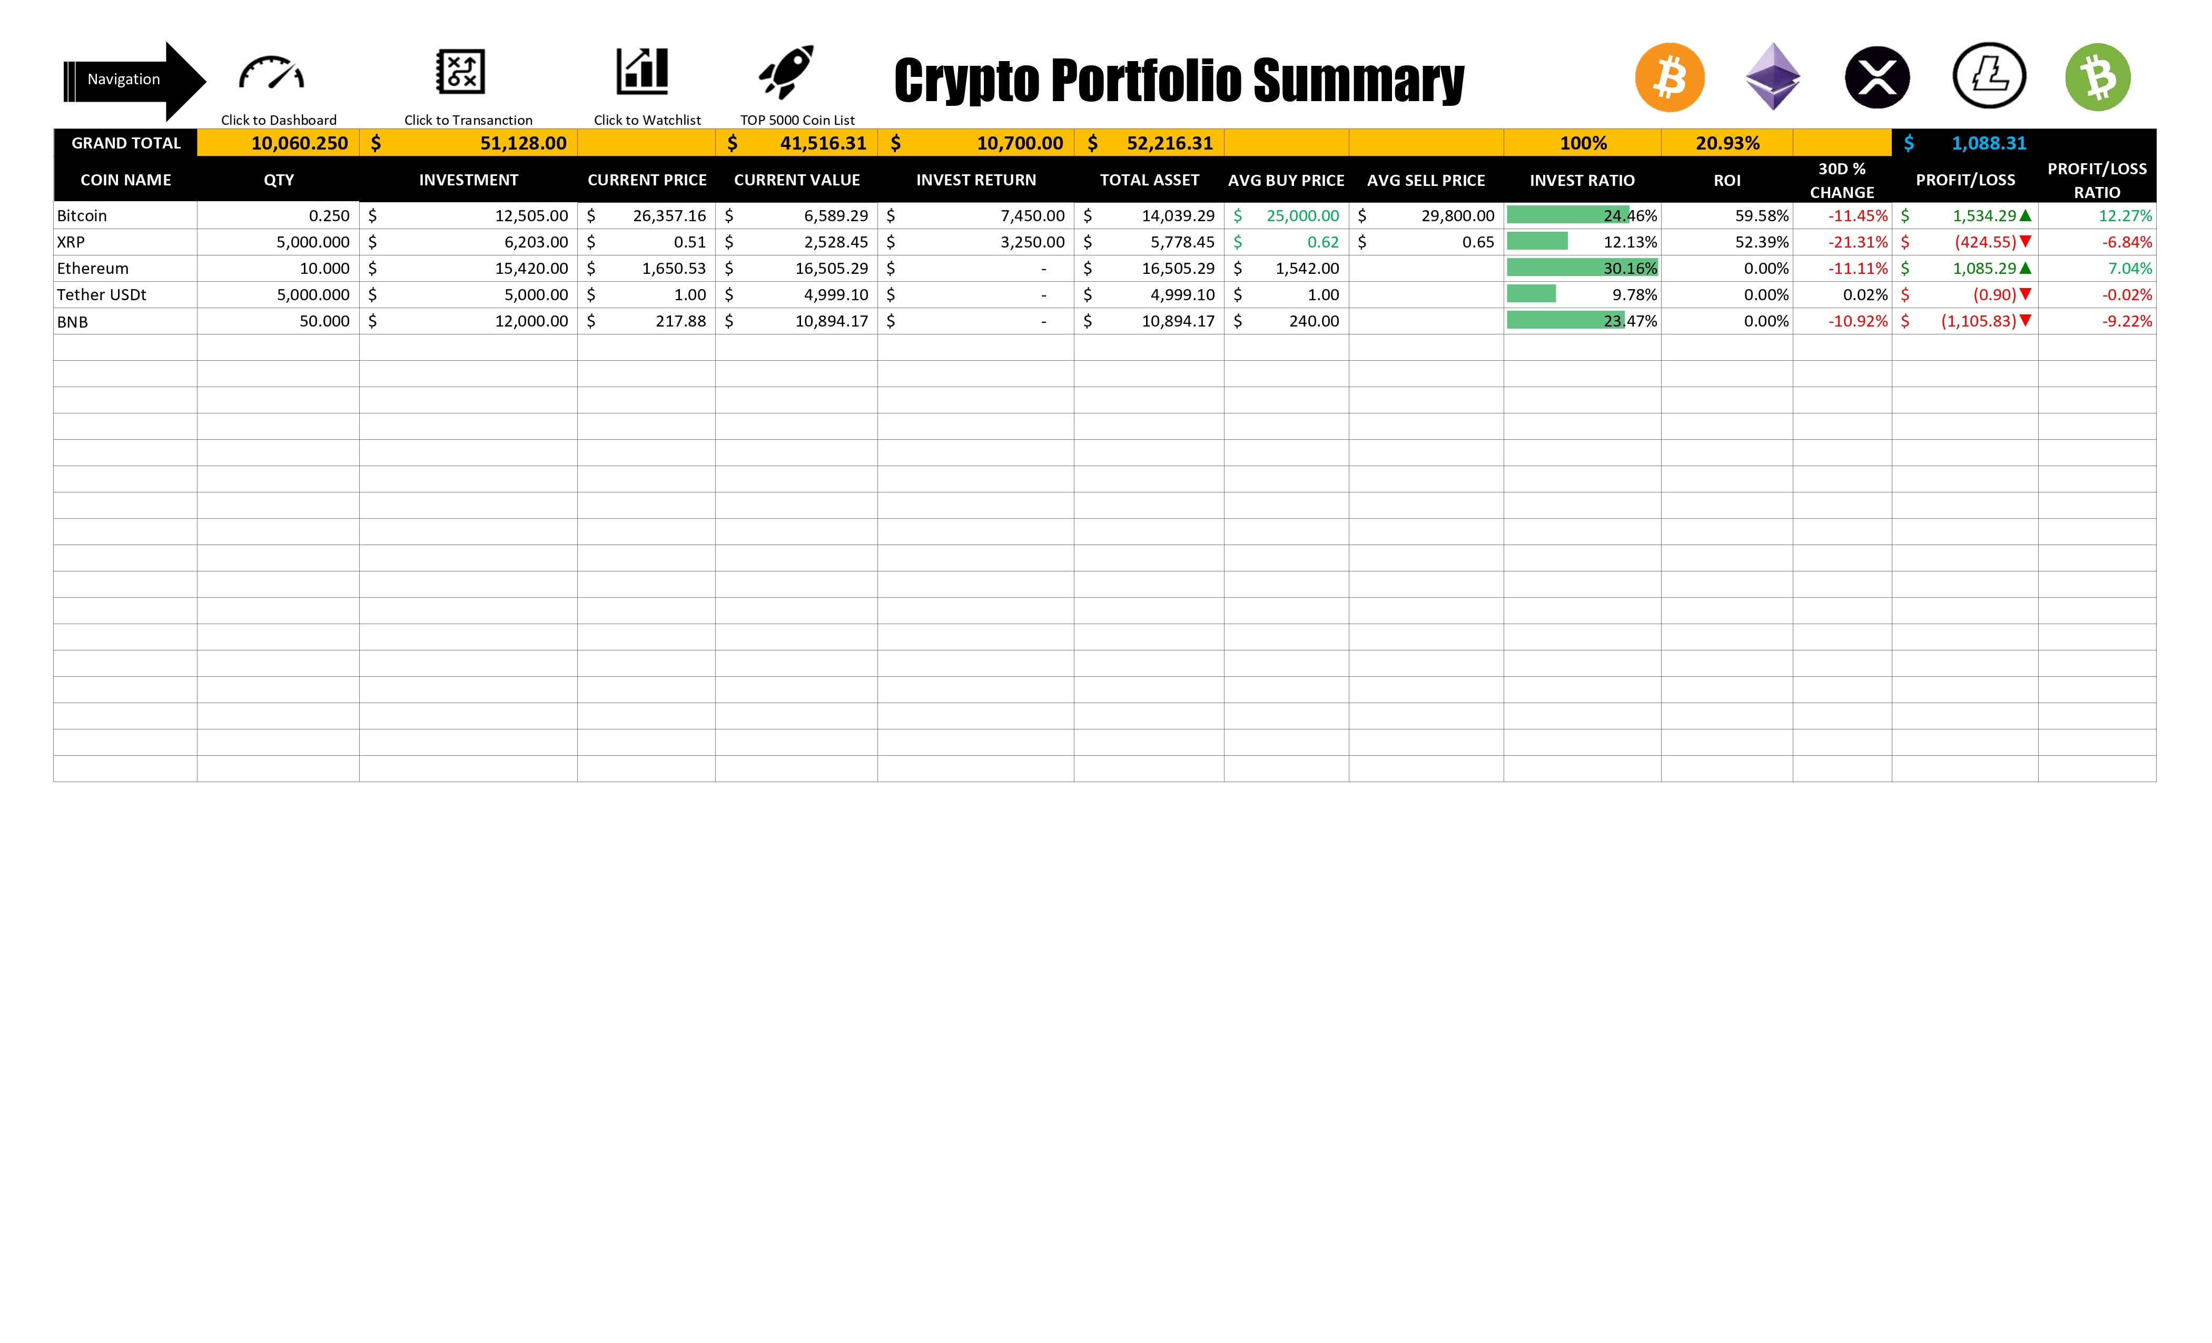Screen dimensions: 2212x1343
Task: Click Ethereum profit/loss ratio 7.04%
Action: pyautogui.click(x=2097, y=268)
